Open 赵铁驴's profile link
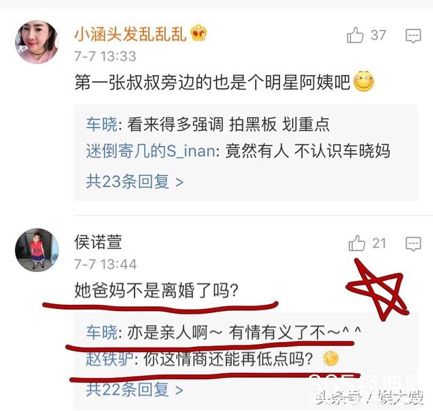The height and width of the screenshot is (411, 433). 110,359
